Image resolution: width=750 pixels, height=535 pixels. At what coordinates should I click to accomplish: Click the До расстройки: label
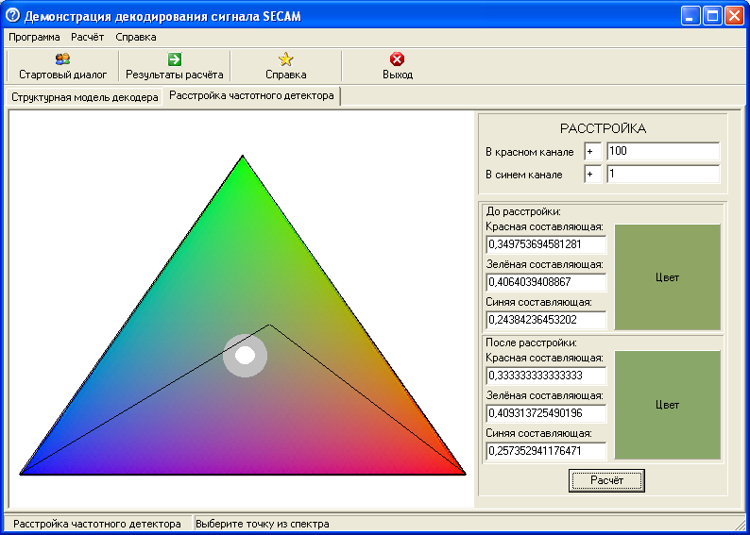pyautogui.click(x=523, y=211)
